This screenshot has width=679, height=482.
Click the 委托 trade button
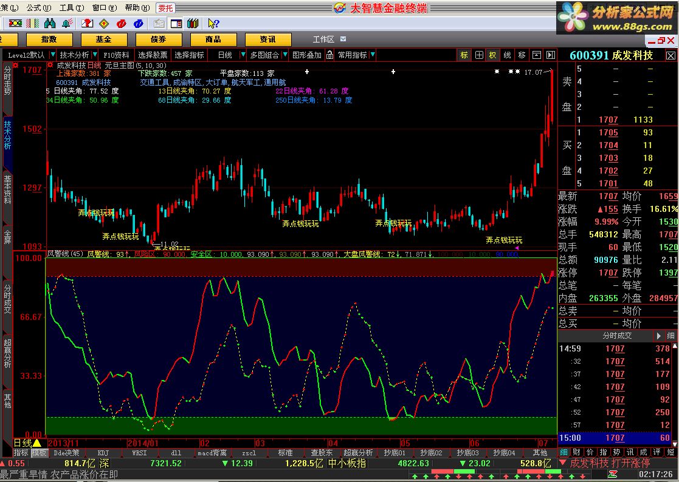pos(165,8)
